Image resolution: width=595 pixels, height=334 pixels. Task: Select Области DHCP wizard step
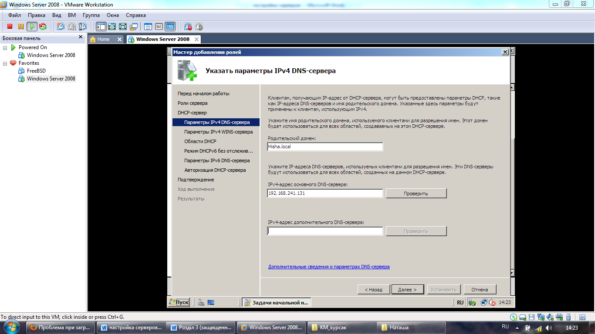click(x=200, y=141)
